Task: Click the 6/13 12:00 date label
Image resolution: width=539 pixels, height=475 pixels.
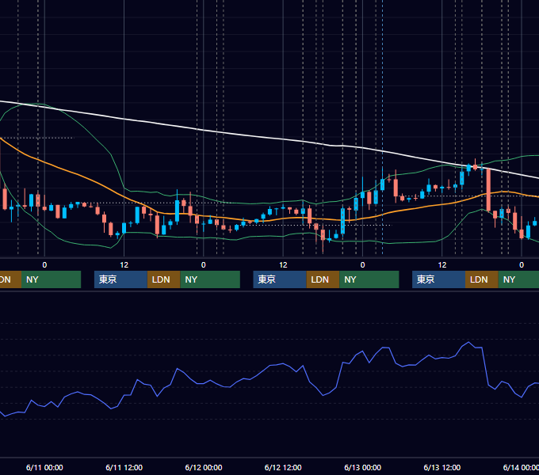Action: click(x=442, y=467)
